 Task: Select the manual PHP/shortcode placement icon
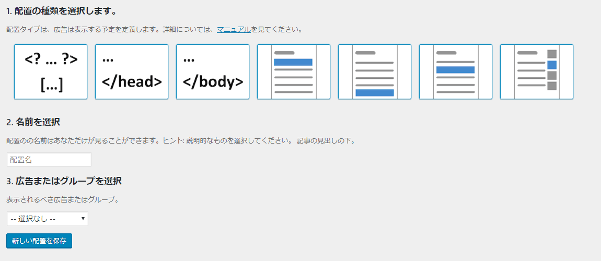[51, 72]
